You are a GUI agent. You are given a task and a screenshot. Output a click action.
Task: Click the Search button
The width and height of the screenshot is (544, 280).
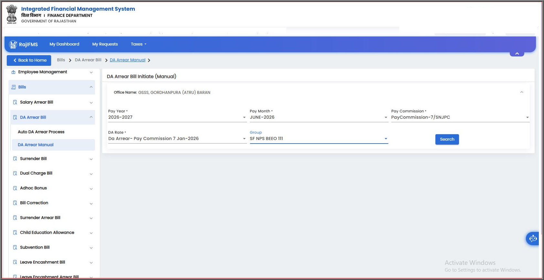[x=447, y=139]
